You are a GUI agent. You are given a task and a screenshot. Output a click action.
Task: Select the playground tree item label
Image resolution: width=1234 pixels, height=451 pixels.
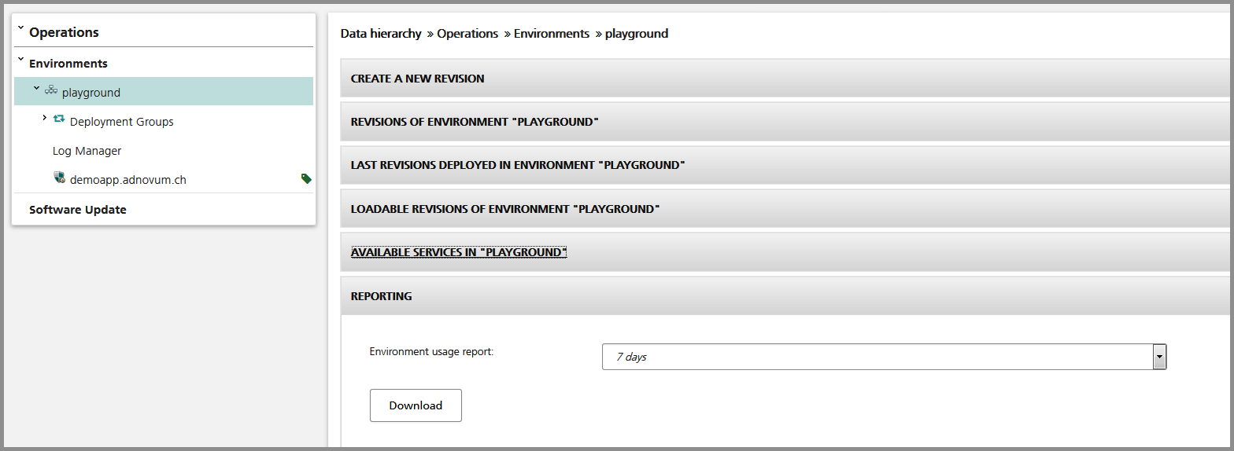tap(91, 93)
